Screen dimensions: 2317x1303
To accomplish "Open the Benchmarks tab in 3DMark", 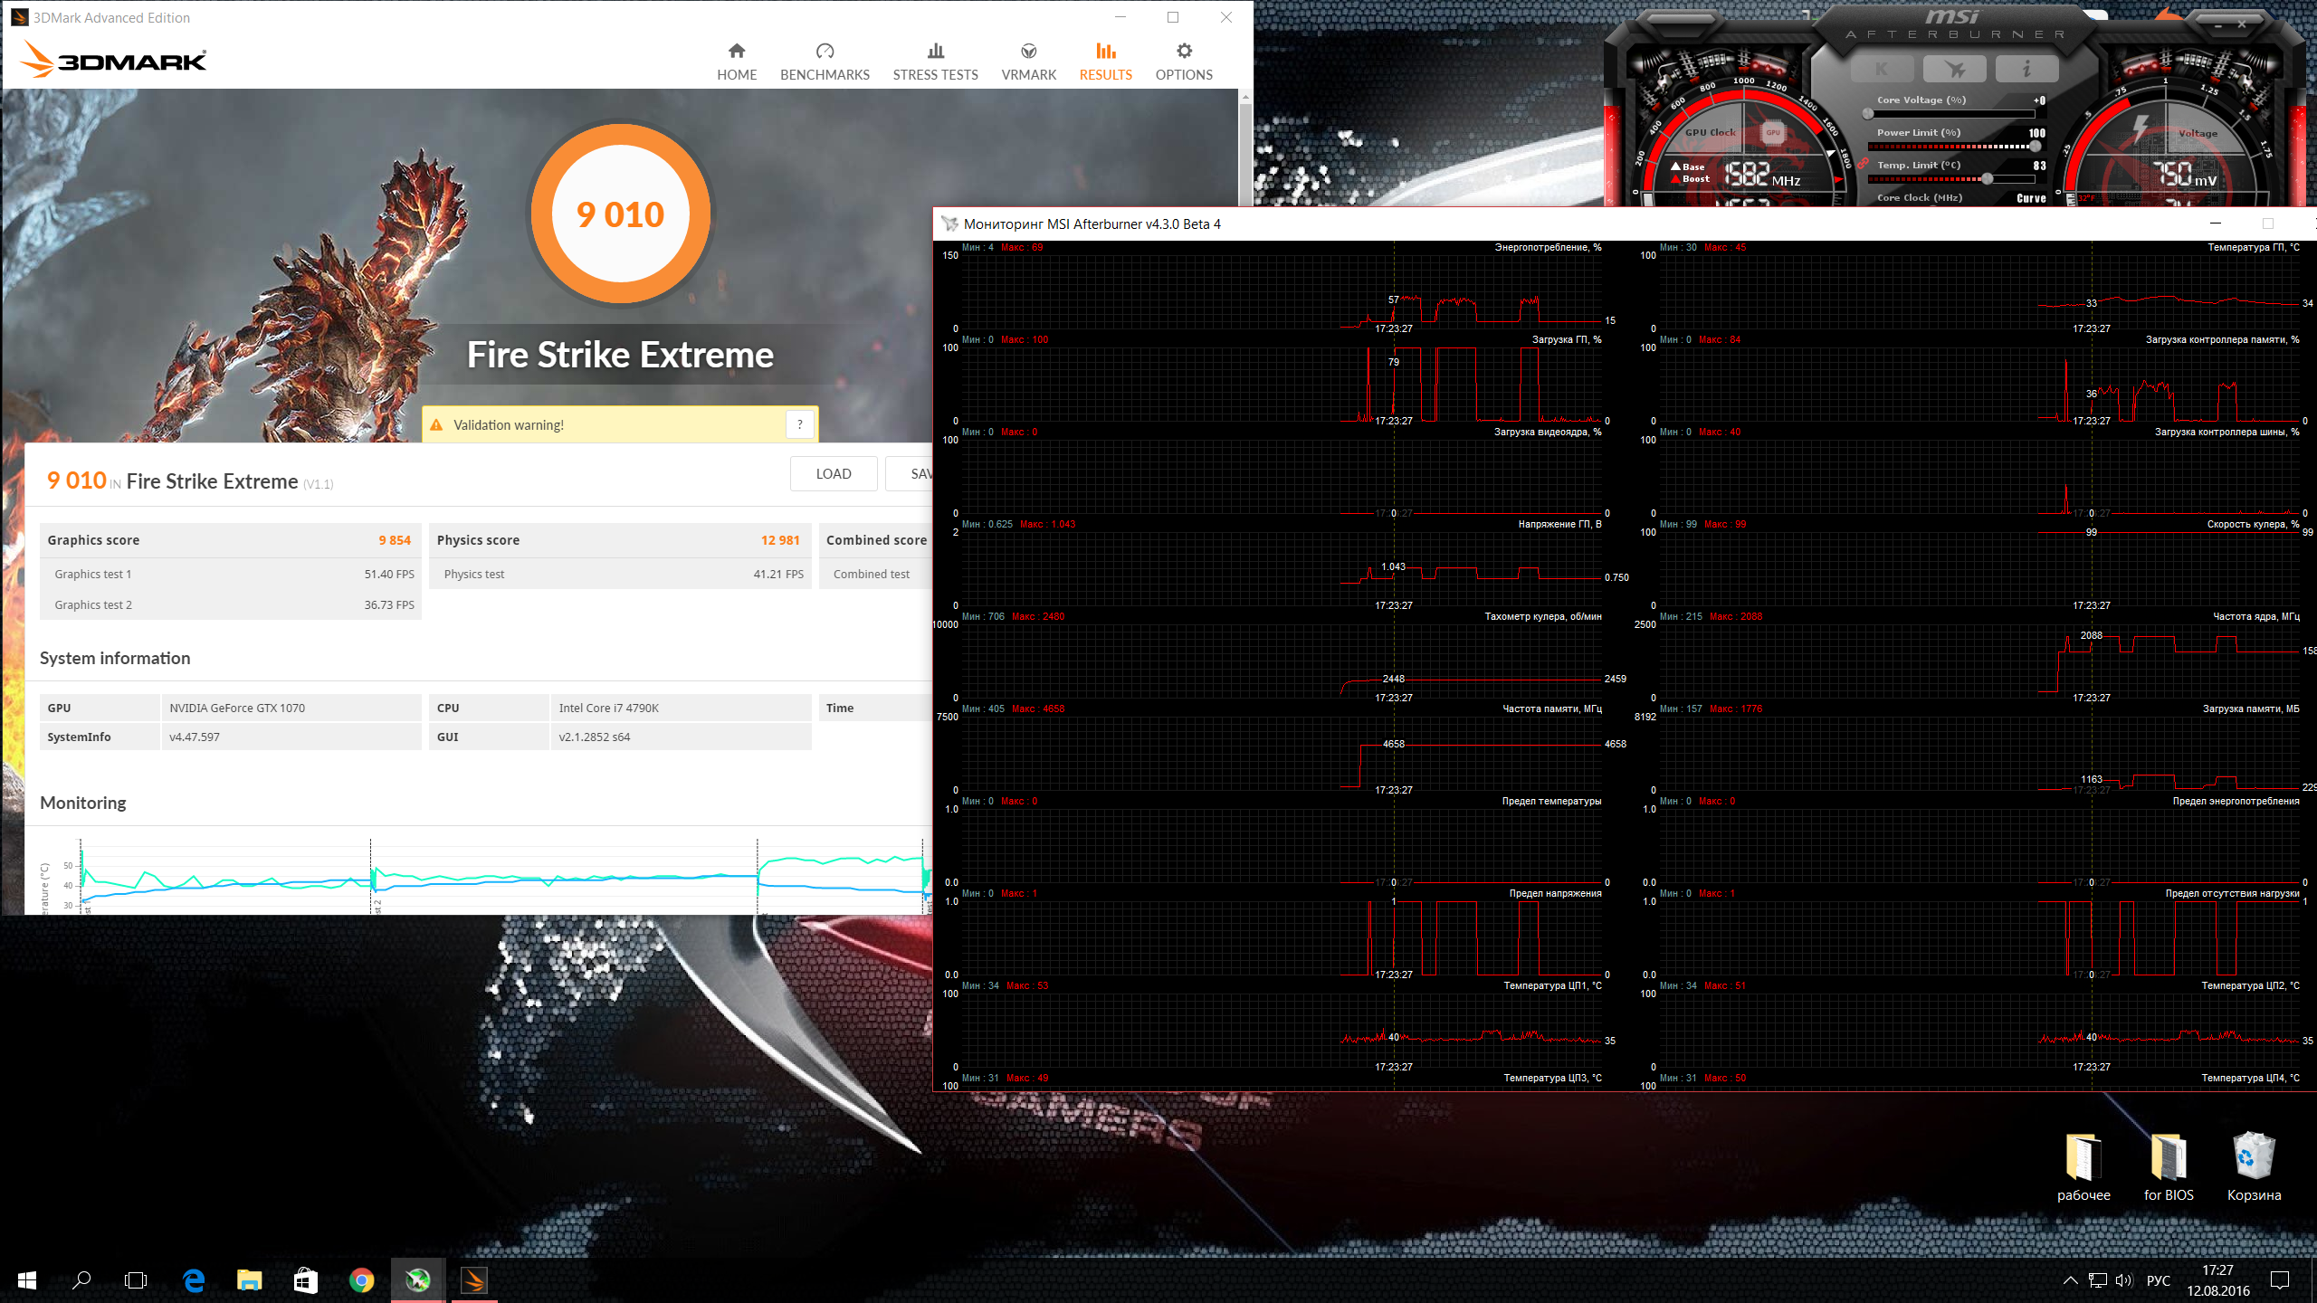I will [x=825, y=62].
